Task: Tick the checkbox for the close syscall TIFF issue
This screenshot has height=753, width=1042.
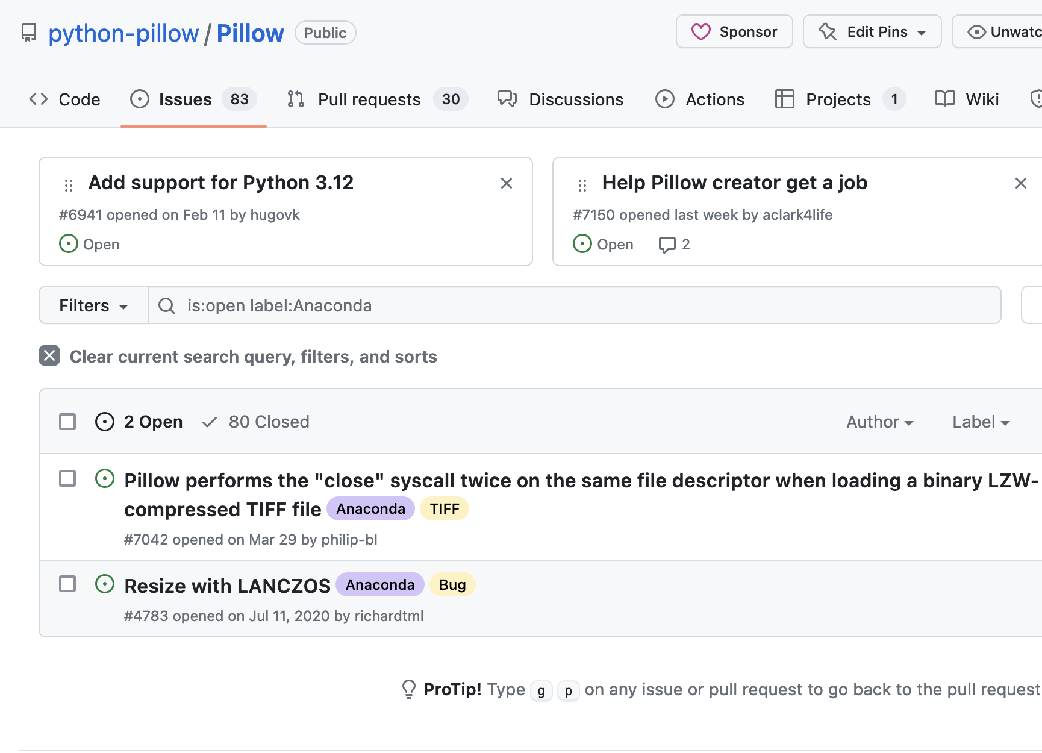Action: click(x=67, y=478)
